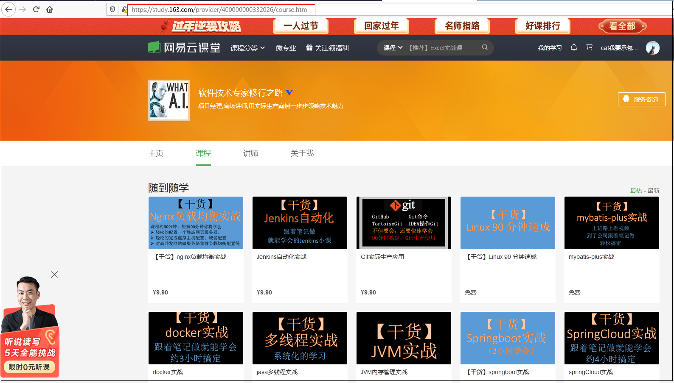674x383 pixels.
Task: Expand the 课程 search type dropdown
Action: point(393,48)
